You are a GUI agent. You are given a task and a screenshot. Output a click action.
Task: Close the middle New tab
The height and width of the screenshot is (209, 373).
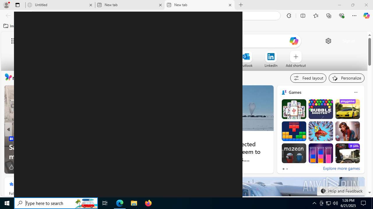[160, 5]
